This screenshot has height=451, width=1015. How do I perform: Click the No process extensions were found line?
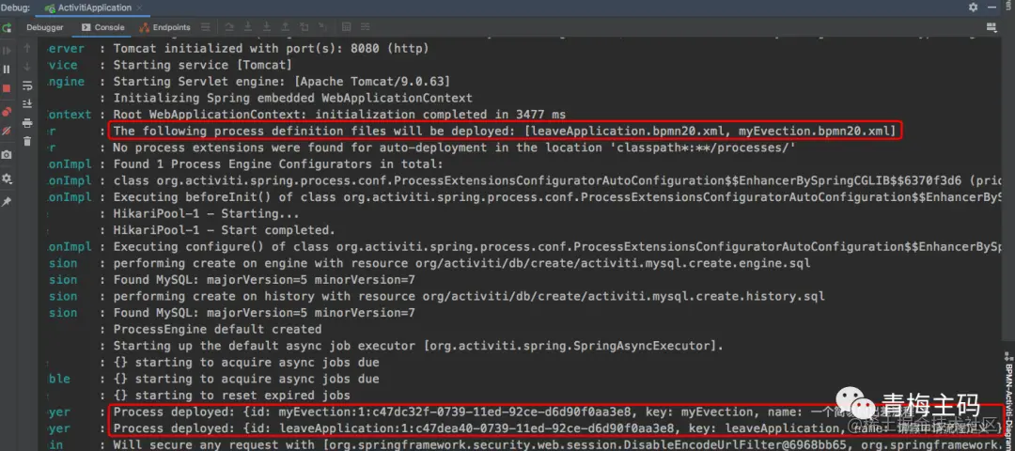(454, 148)
